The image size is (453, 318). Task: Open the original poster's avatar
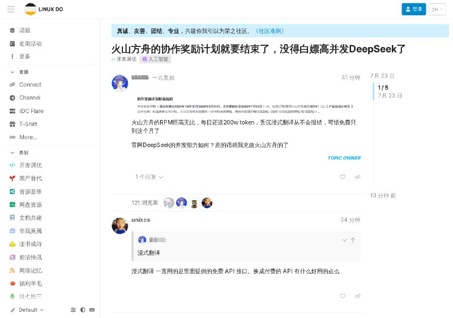tap(120, 83)
